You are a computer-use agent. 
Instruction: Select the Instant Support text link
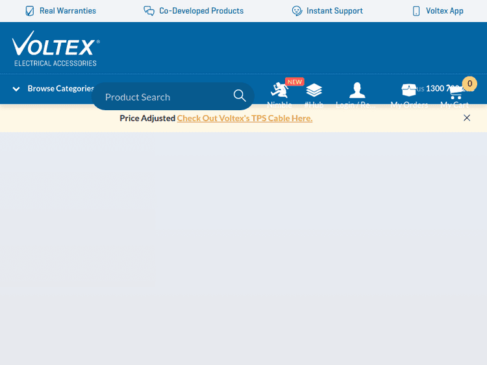[x=334, y=11]
